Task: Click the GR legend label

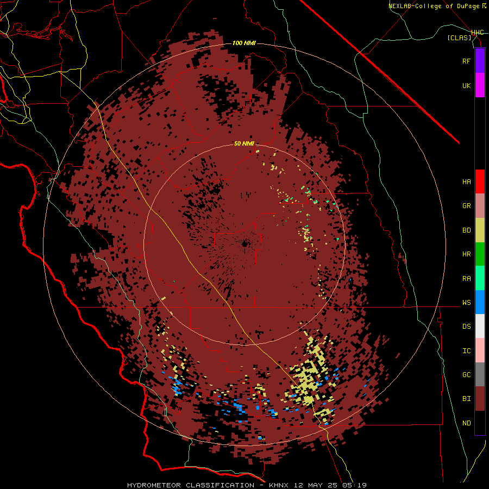Action: (466, 206)
